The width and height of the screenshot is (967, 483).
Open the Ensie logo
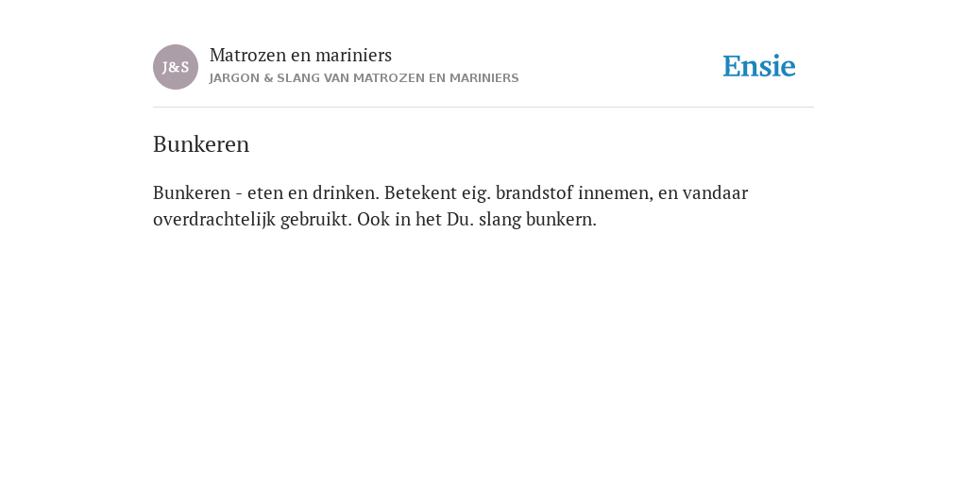pyautogui.click(x=759, y=67)
